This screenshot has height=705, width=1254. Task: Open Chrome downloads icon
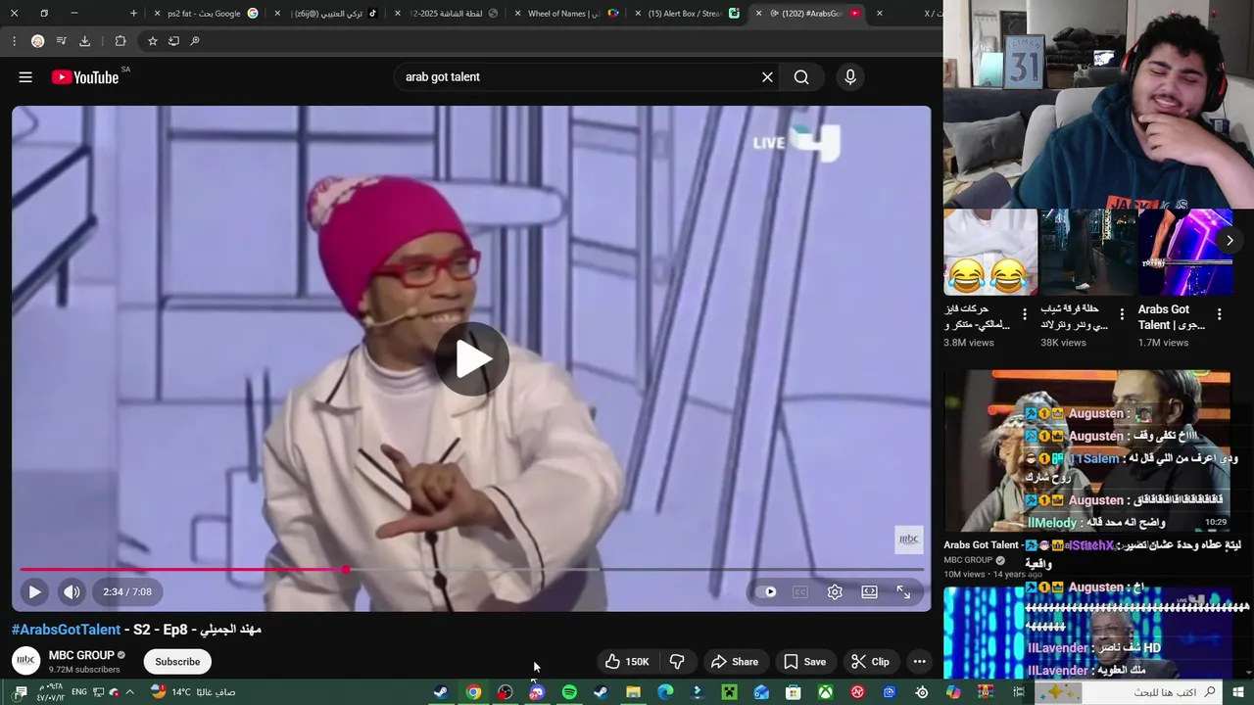pyautogui.click(x=84, y=41)
